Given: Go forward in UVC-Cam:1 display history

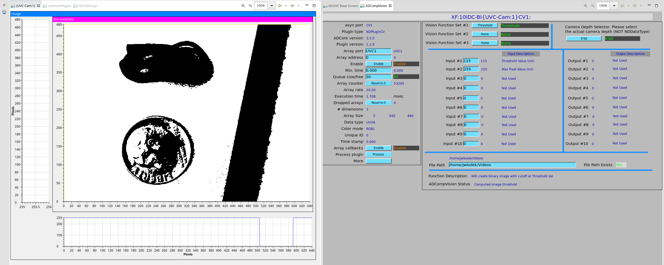Looking at the screenshot, I should pos(292,6).
